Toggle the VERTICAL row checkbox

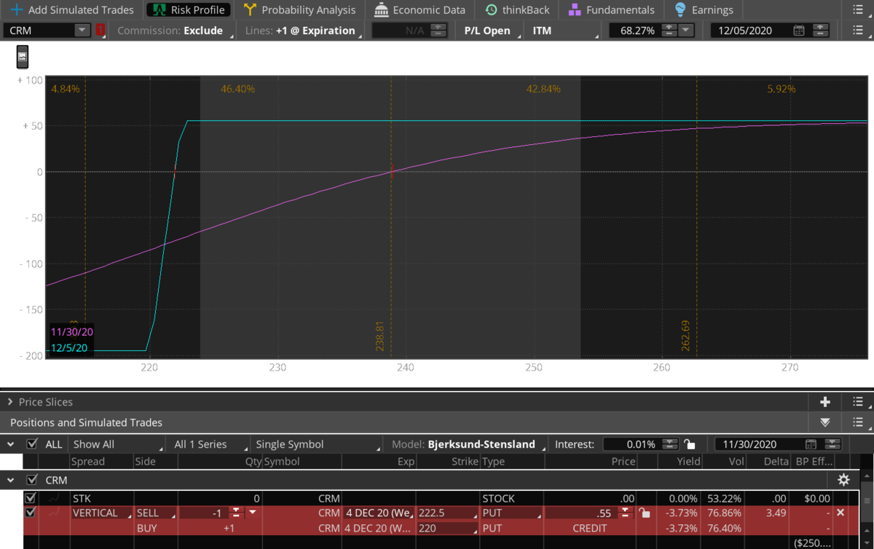30,513
